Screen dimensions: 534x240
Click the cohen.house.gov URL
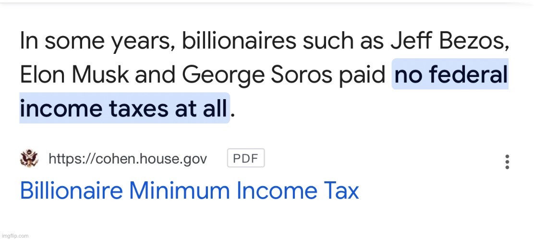tap(128, 159)
